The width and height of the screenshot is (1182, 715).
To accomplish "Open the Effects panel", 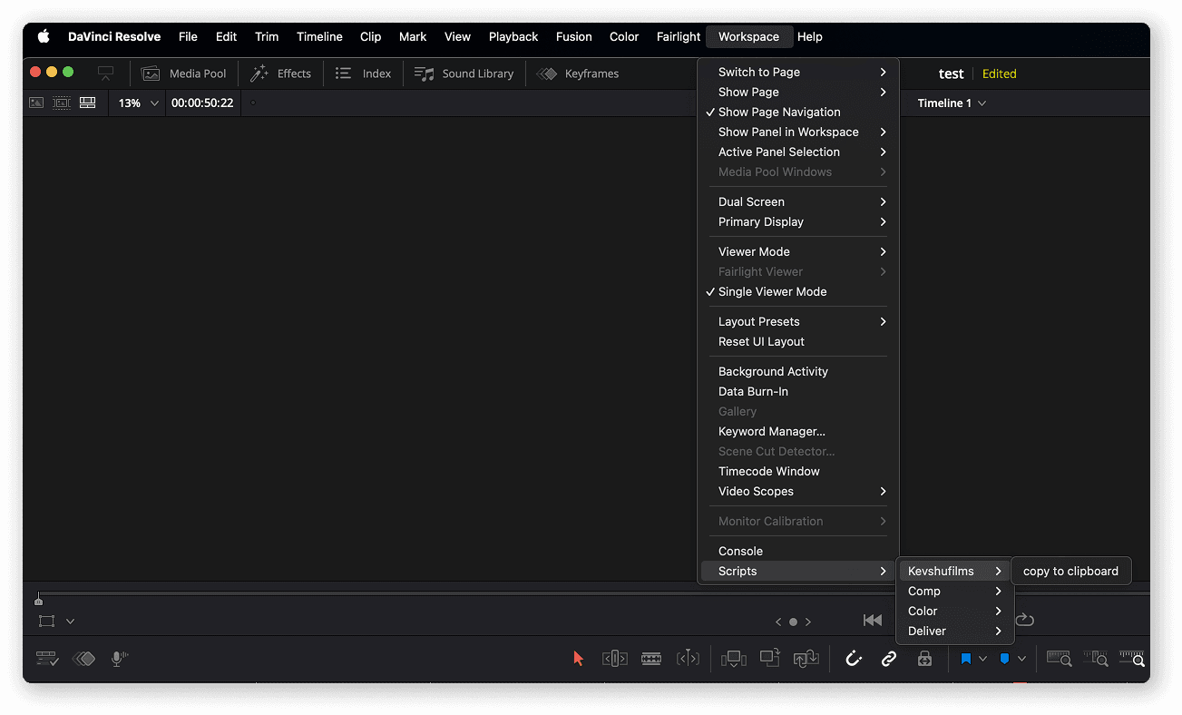I will tap(281, 73).
